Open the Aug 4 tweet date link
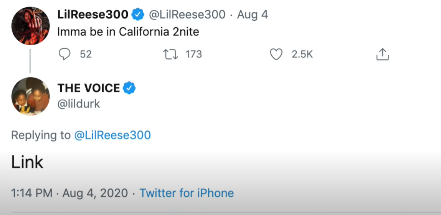 [x=253, y=15]
